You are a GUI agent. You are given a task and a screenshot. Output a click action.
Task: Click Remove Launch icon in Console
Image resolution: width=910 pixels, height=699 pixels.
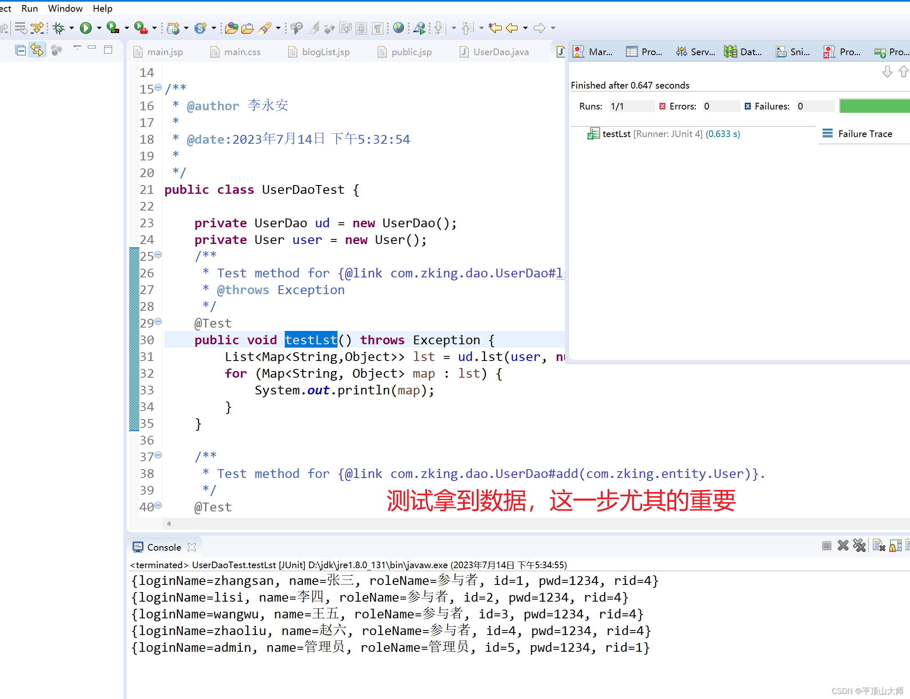point(843,546)
